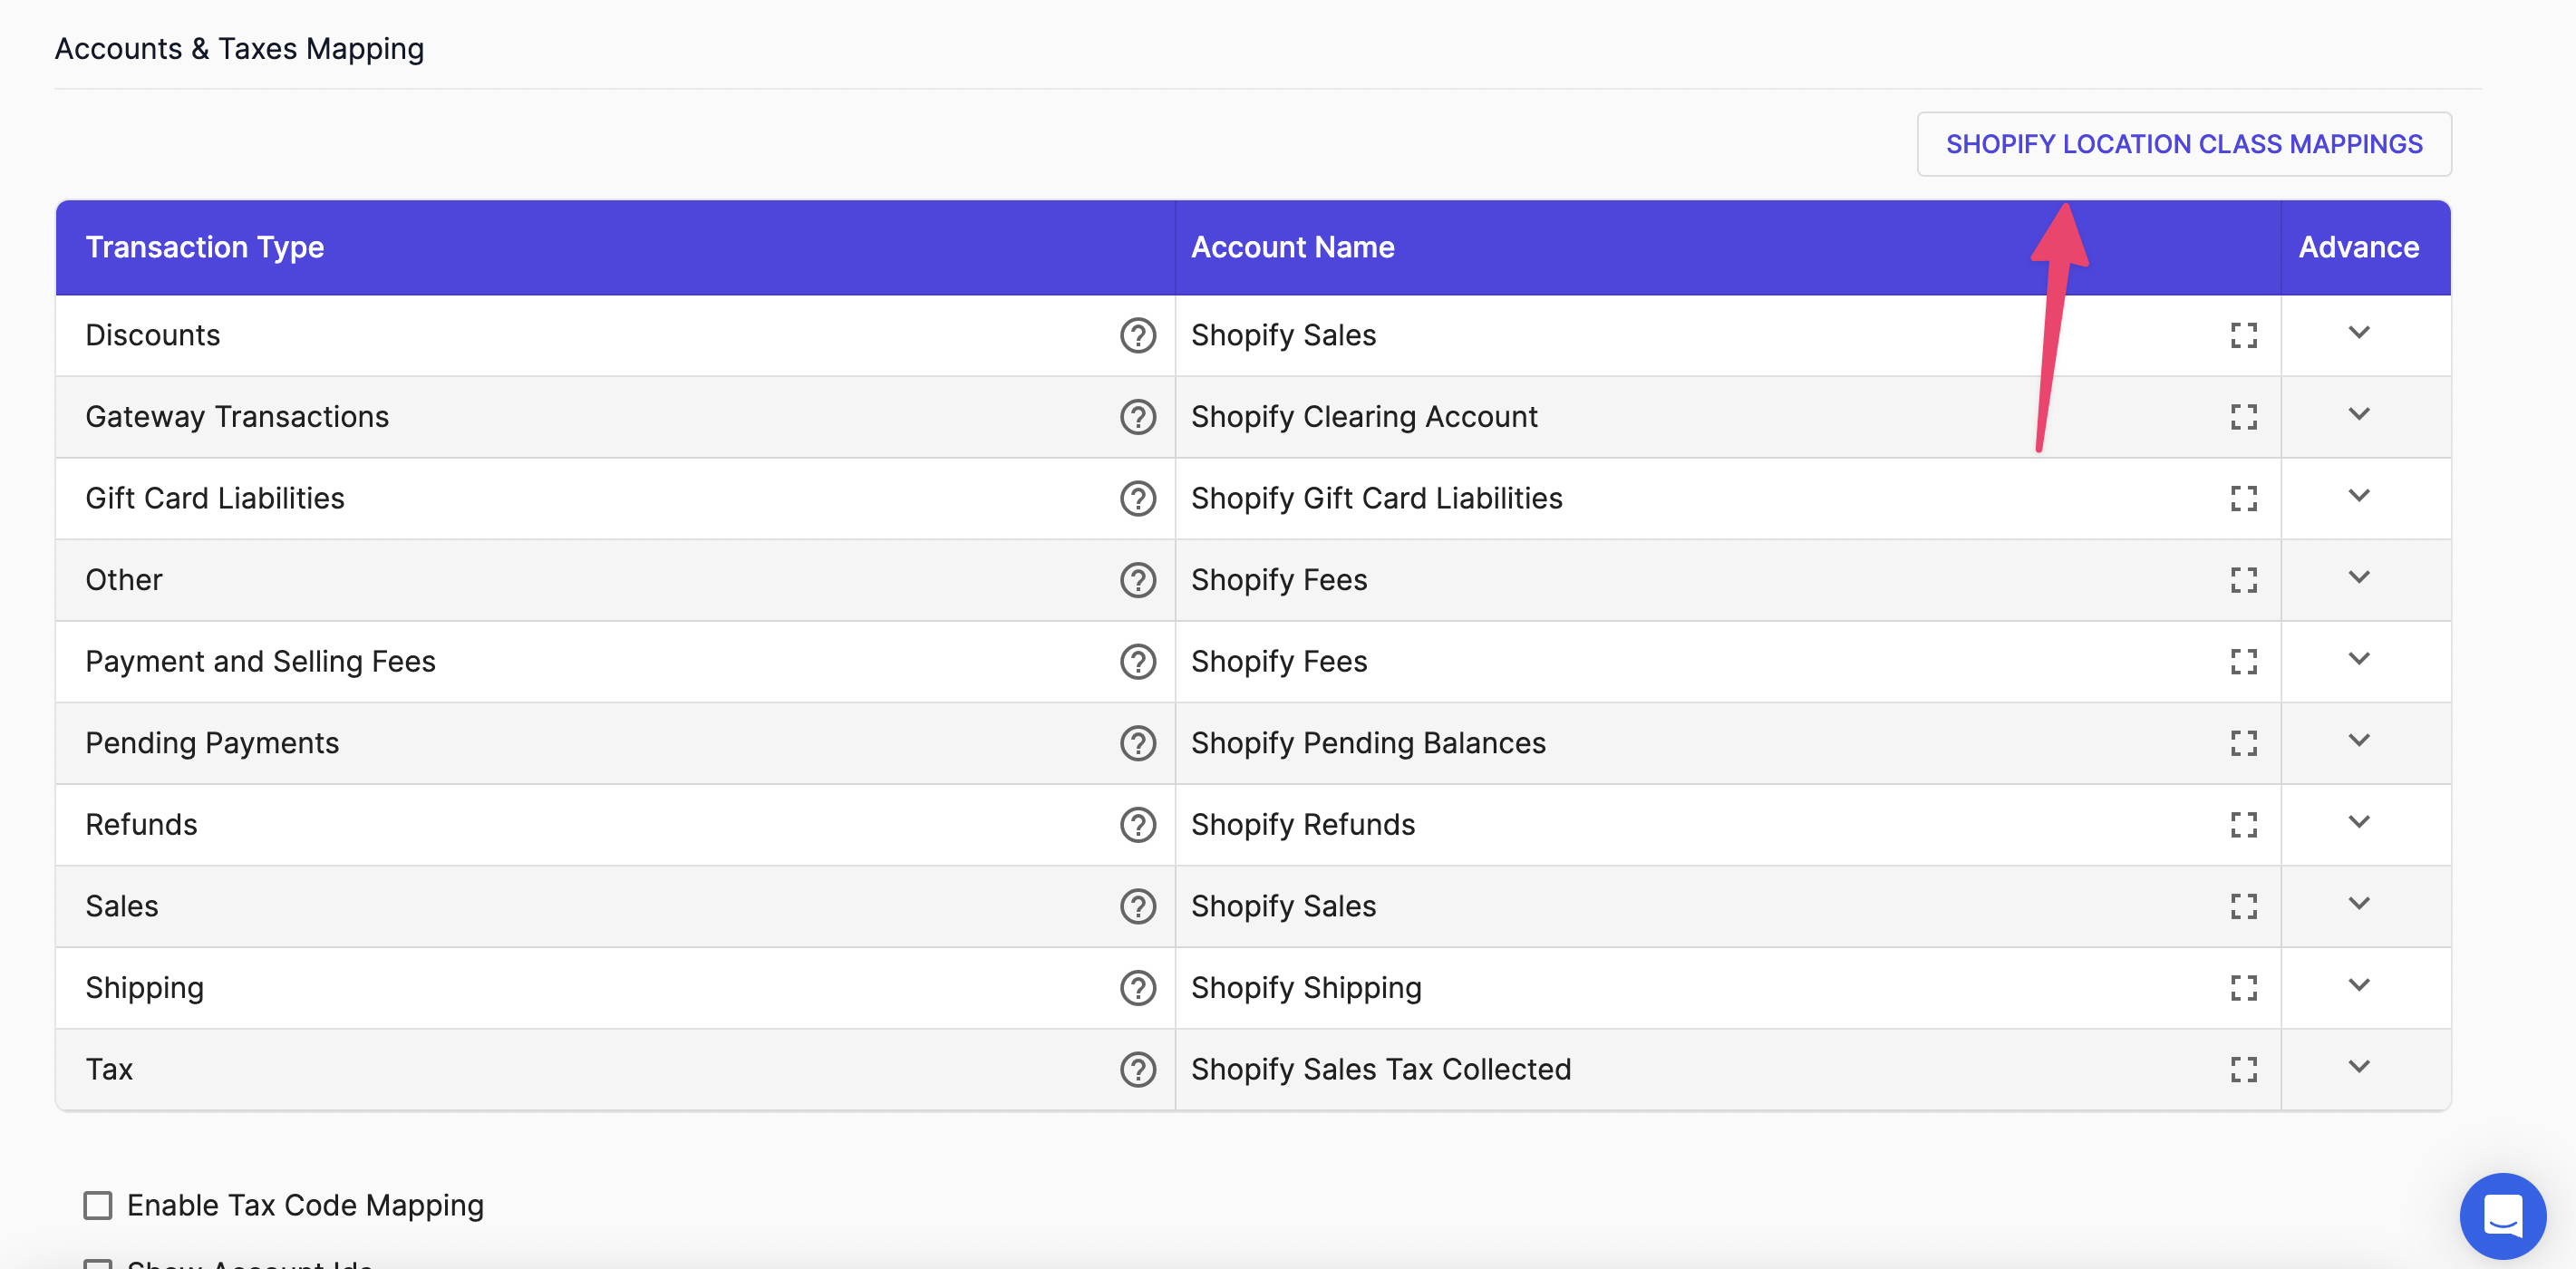Open expand icon in Sales row

2243,906
